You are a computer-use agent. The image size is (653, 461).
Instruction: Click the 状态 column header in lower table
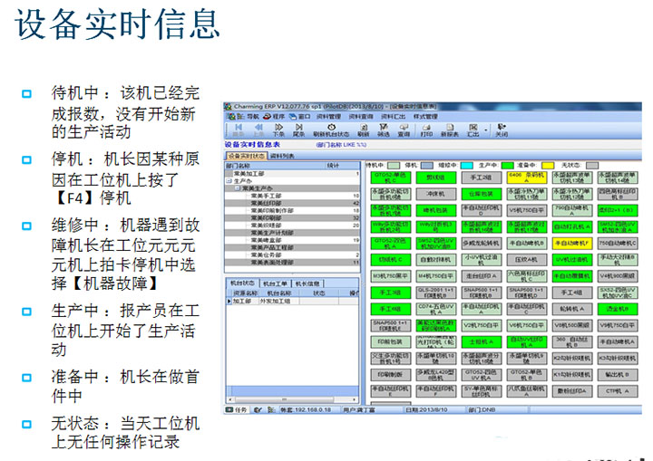(x=318, y=293)
